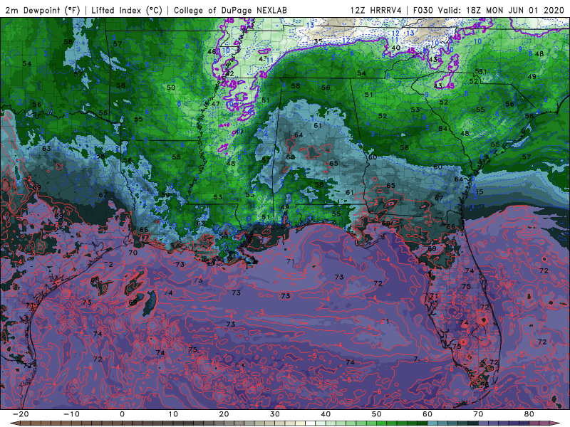
Task: Click the -20 label on the color scale
Action: coord(21,414)
